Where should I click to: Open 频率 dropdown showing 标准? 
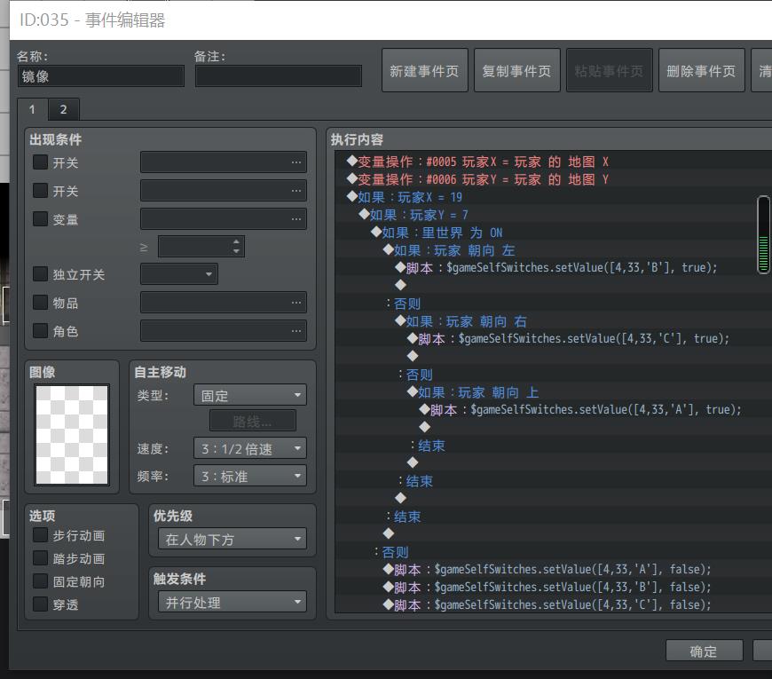pyautogui.click(x=250, y=476)
